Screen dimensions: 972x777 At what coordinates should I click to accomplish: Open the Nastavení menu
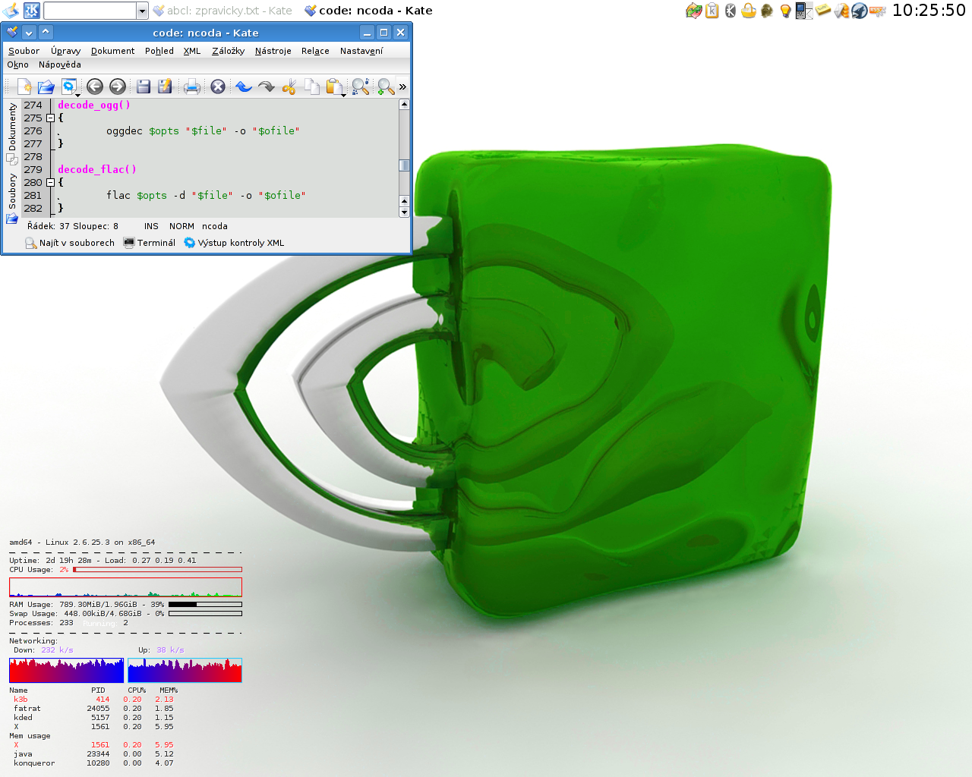361,51
